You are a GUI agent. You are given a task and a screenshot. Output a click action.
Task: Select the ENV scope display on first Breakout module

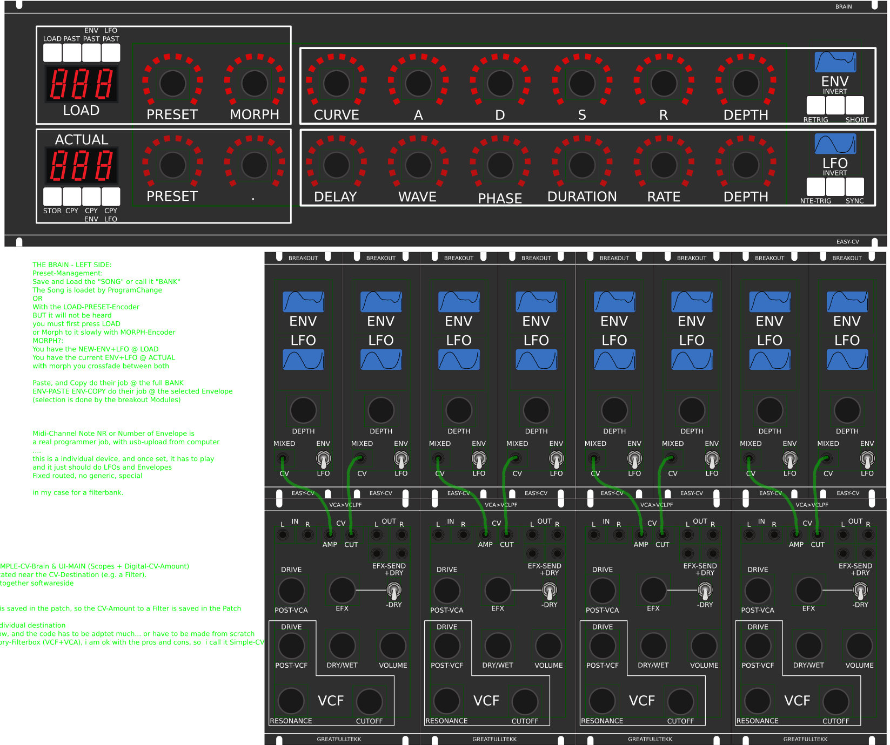(303, 302)
